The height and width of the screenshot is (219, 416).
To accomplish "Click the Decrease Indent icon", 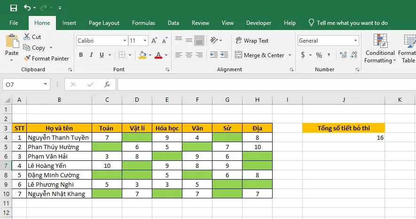I will pyautogui.click(x=214, y=55).
